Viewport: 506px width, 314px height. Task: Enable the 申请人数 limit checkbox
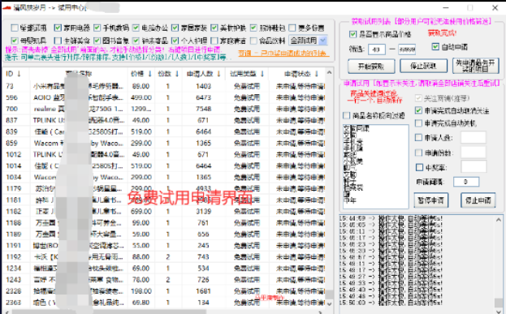(x=418, y=138)
